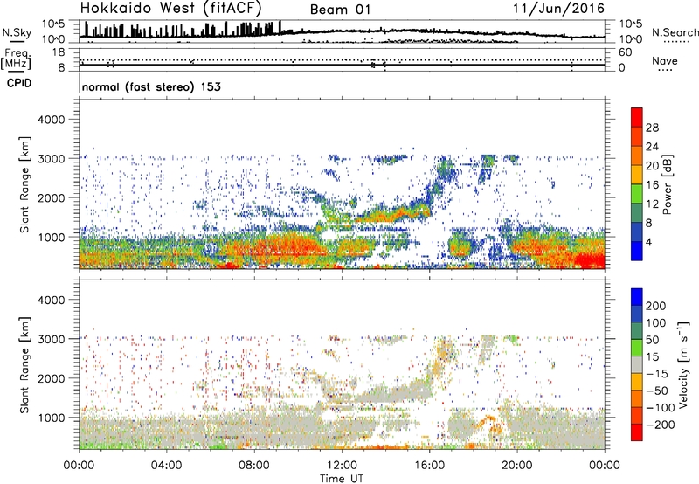Click Velocity colorbar value '-50'

tap(657, 391)
